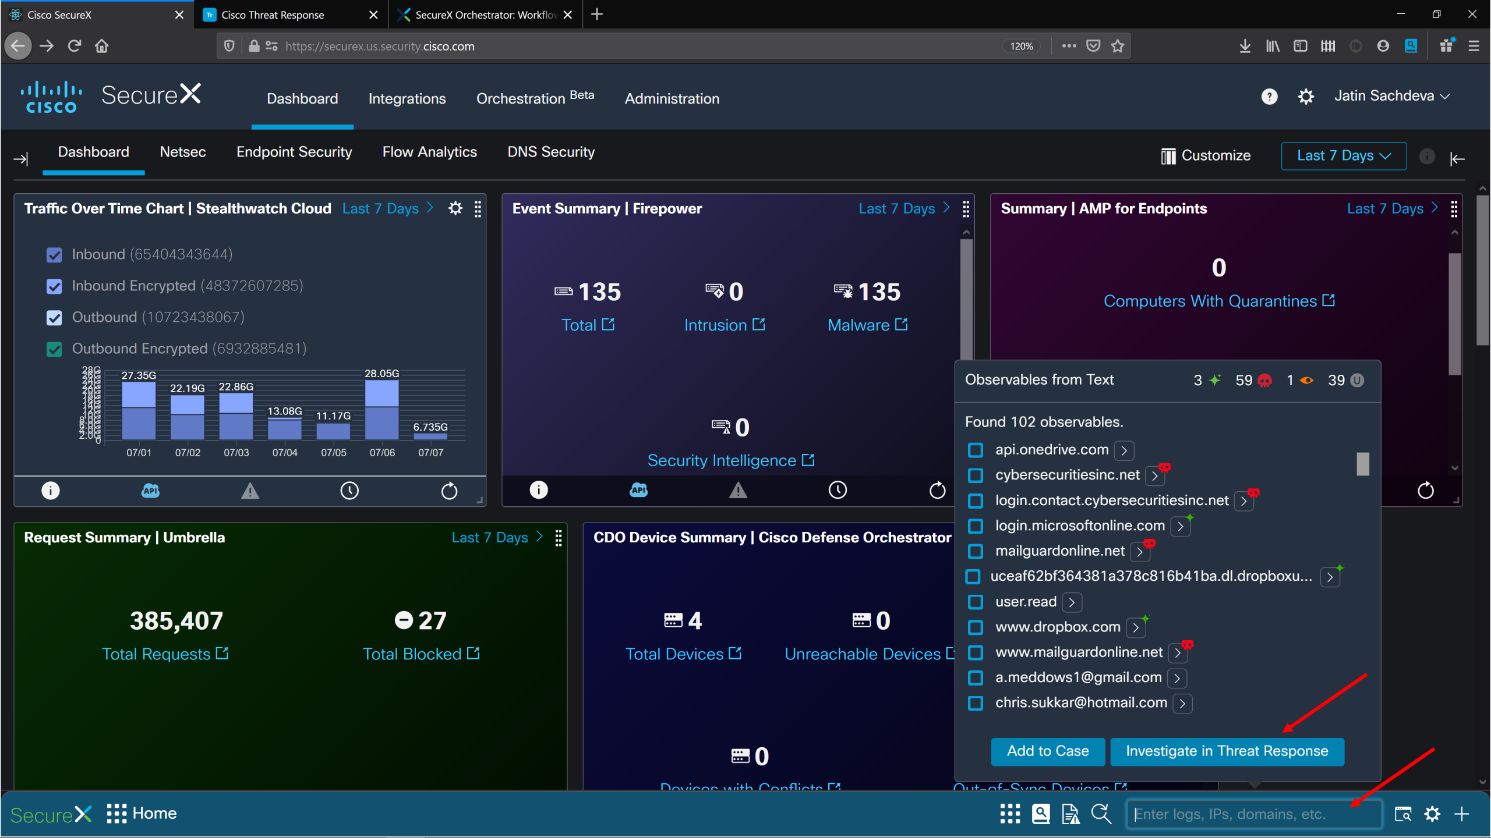Open the Last 7 Days timeframe dropdown
This screenshot has width=1491, height=838.
click(1343, 156)
